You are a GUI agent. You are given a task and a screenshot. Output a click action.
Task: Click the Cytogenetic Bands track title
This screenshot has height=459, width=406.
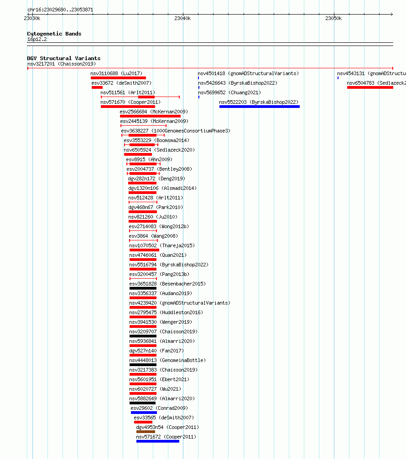tap(54, 34)
